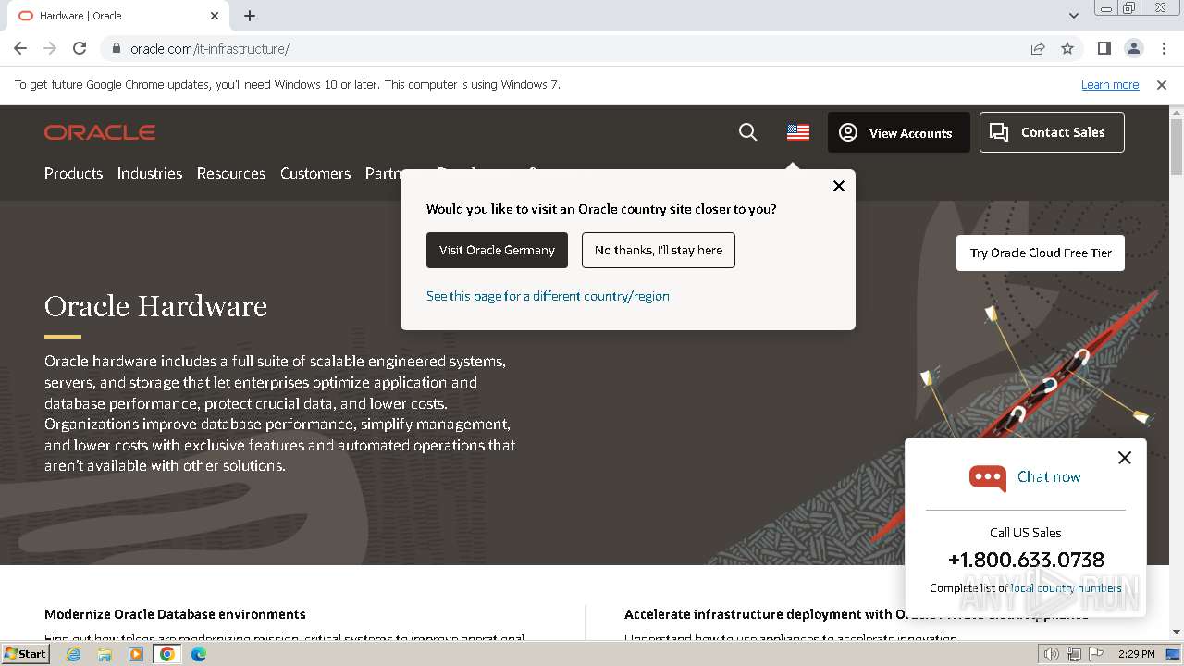Click page scrollbar up arrow
The width and height of the screenshot is (1184, 666).
pos(1177,112)
